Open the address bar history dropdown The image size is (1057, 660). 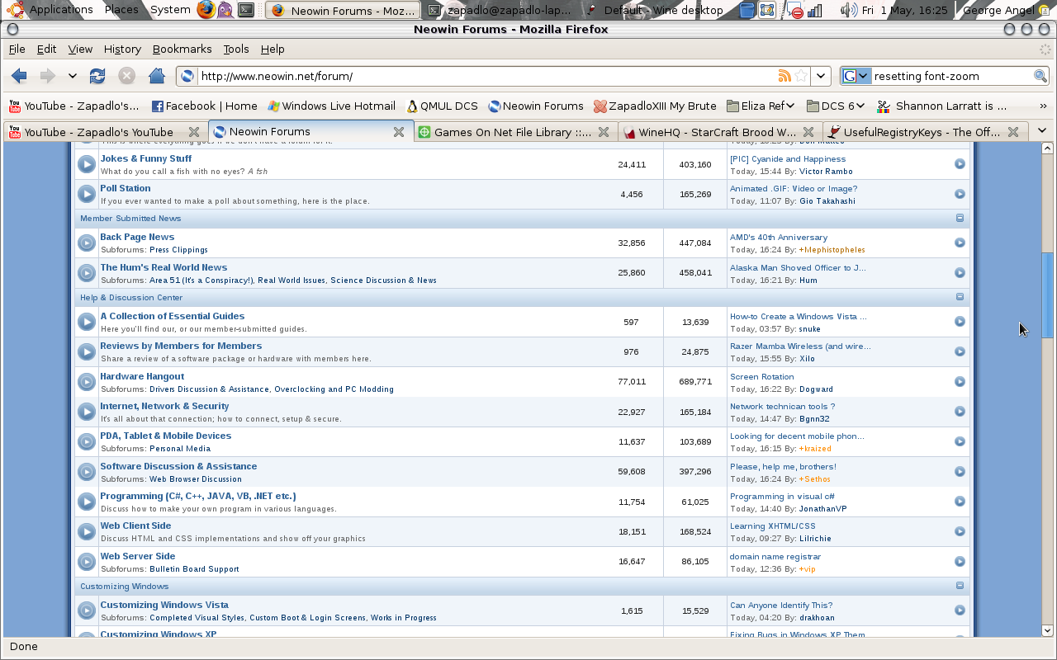pyautogui.click(x=821, y=76)
